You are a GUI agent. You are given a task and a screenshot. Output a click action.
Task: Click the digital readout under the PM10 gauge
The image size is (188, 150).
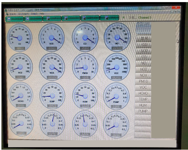[85, 78]
